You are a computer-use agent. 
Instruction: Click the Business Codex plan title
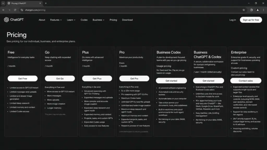pos(169,52)
